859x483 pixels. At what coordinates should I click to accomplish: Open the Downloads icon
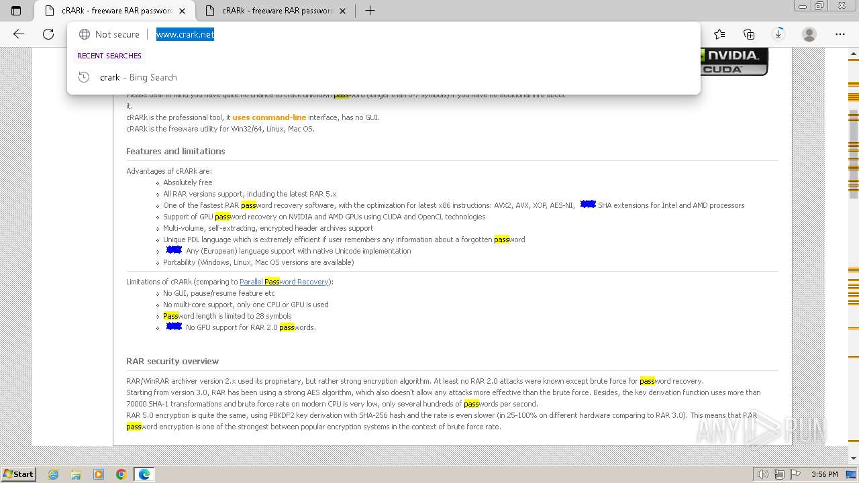click(x=778, y=34)
